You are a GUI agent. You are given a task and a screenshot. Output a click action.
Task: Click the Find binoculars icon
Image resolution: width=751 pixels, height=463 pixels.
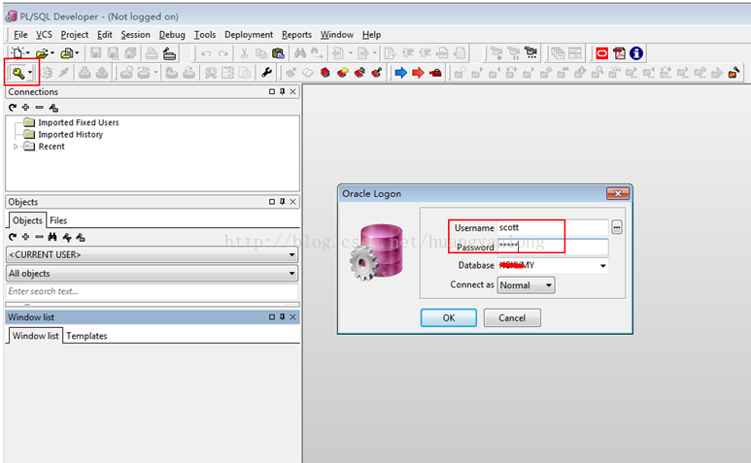(x=300, y=53)
